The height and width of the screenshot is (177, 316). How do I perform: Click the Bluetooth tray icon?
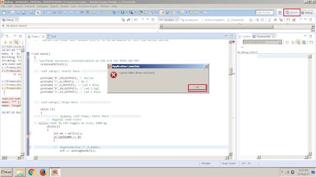coord(293,172)
